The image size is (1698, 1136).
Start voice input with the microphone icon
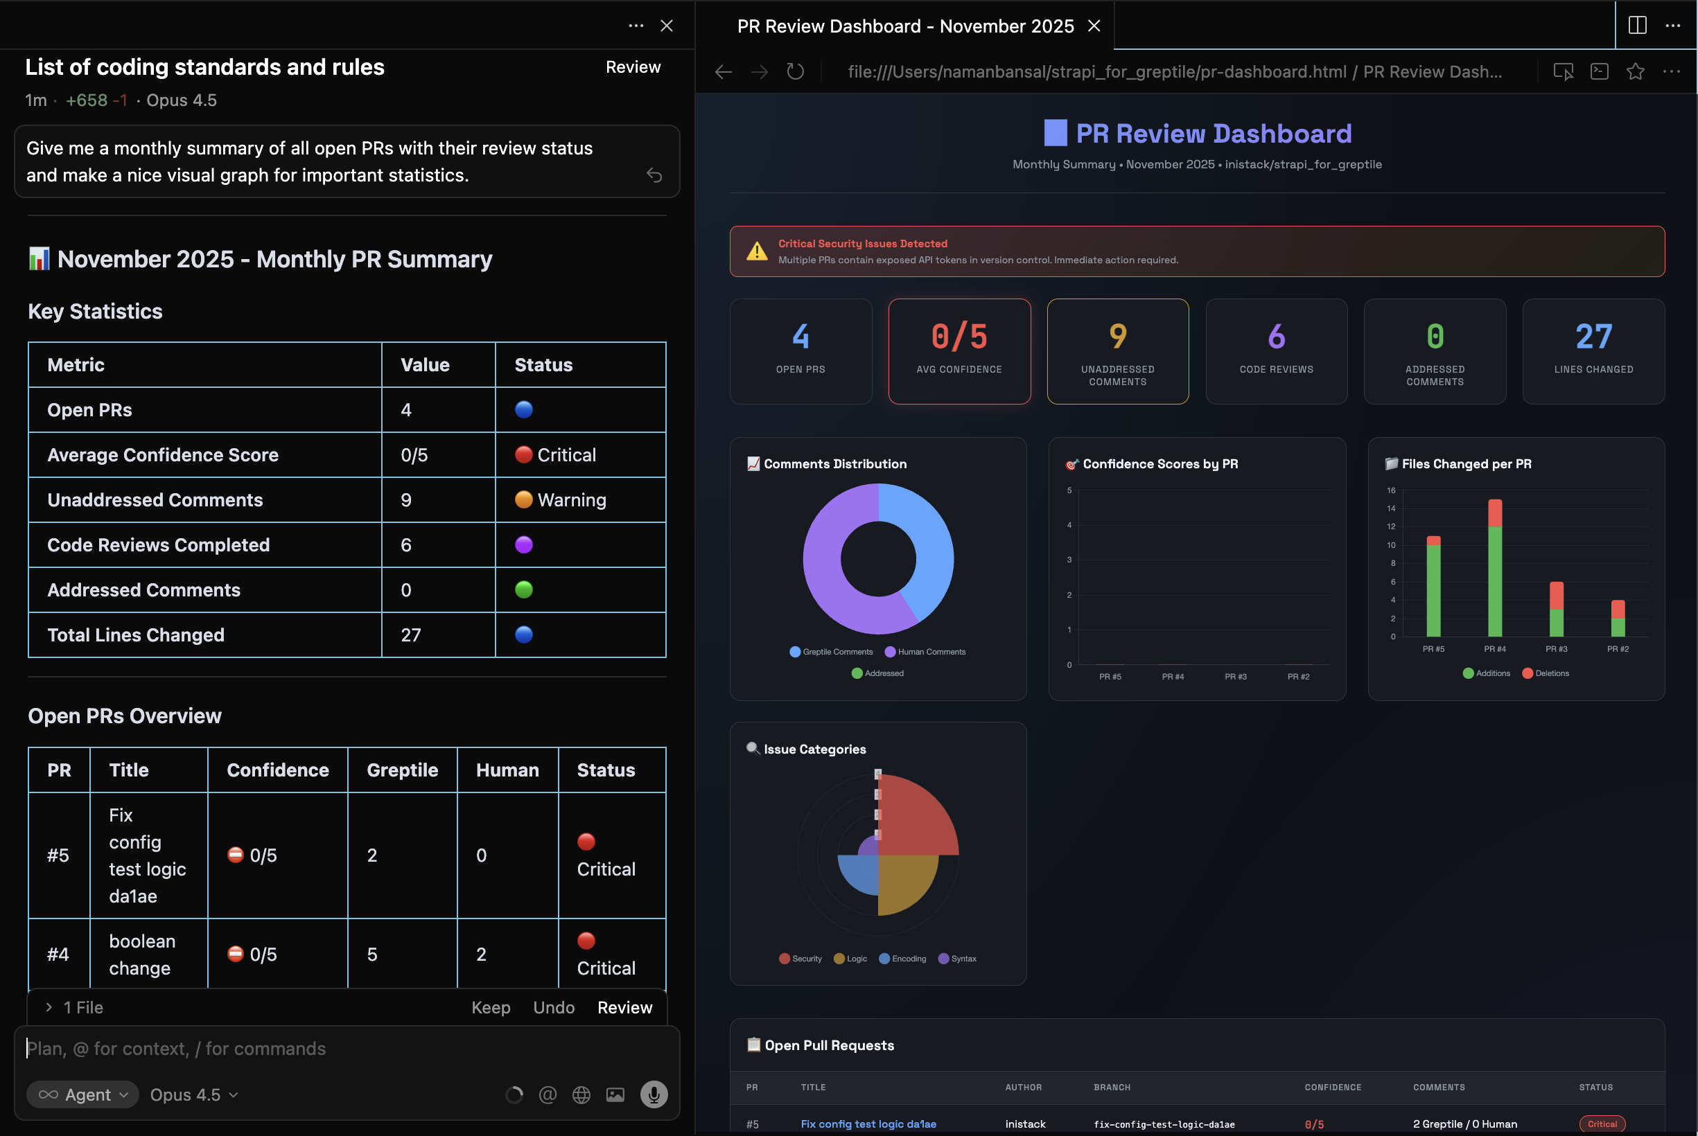(x=653, y=1094)
